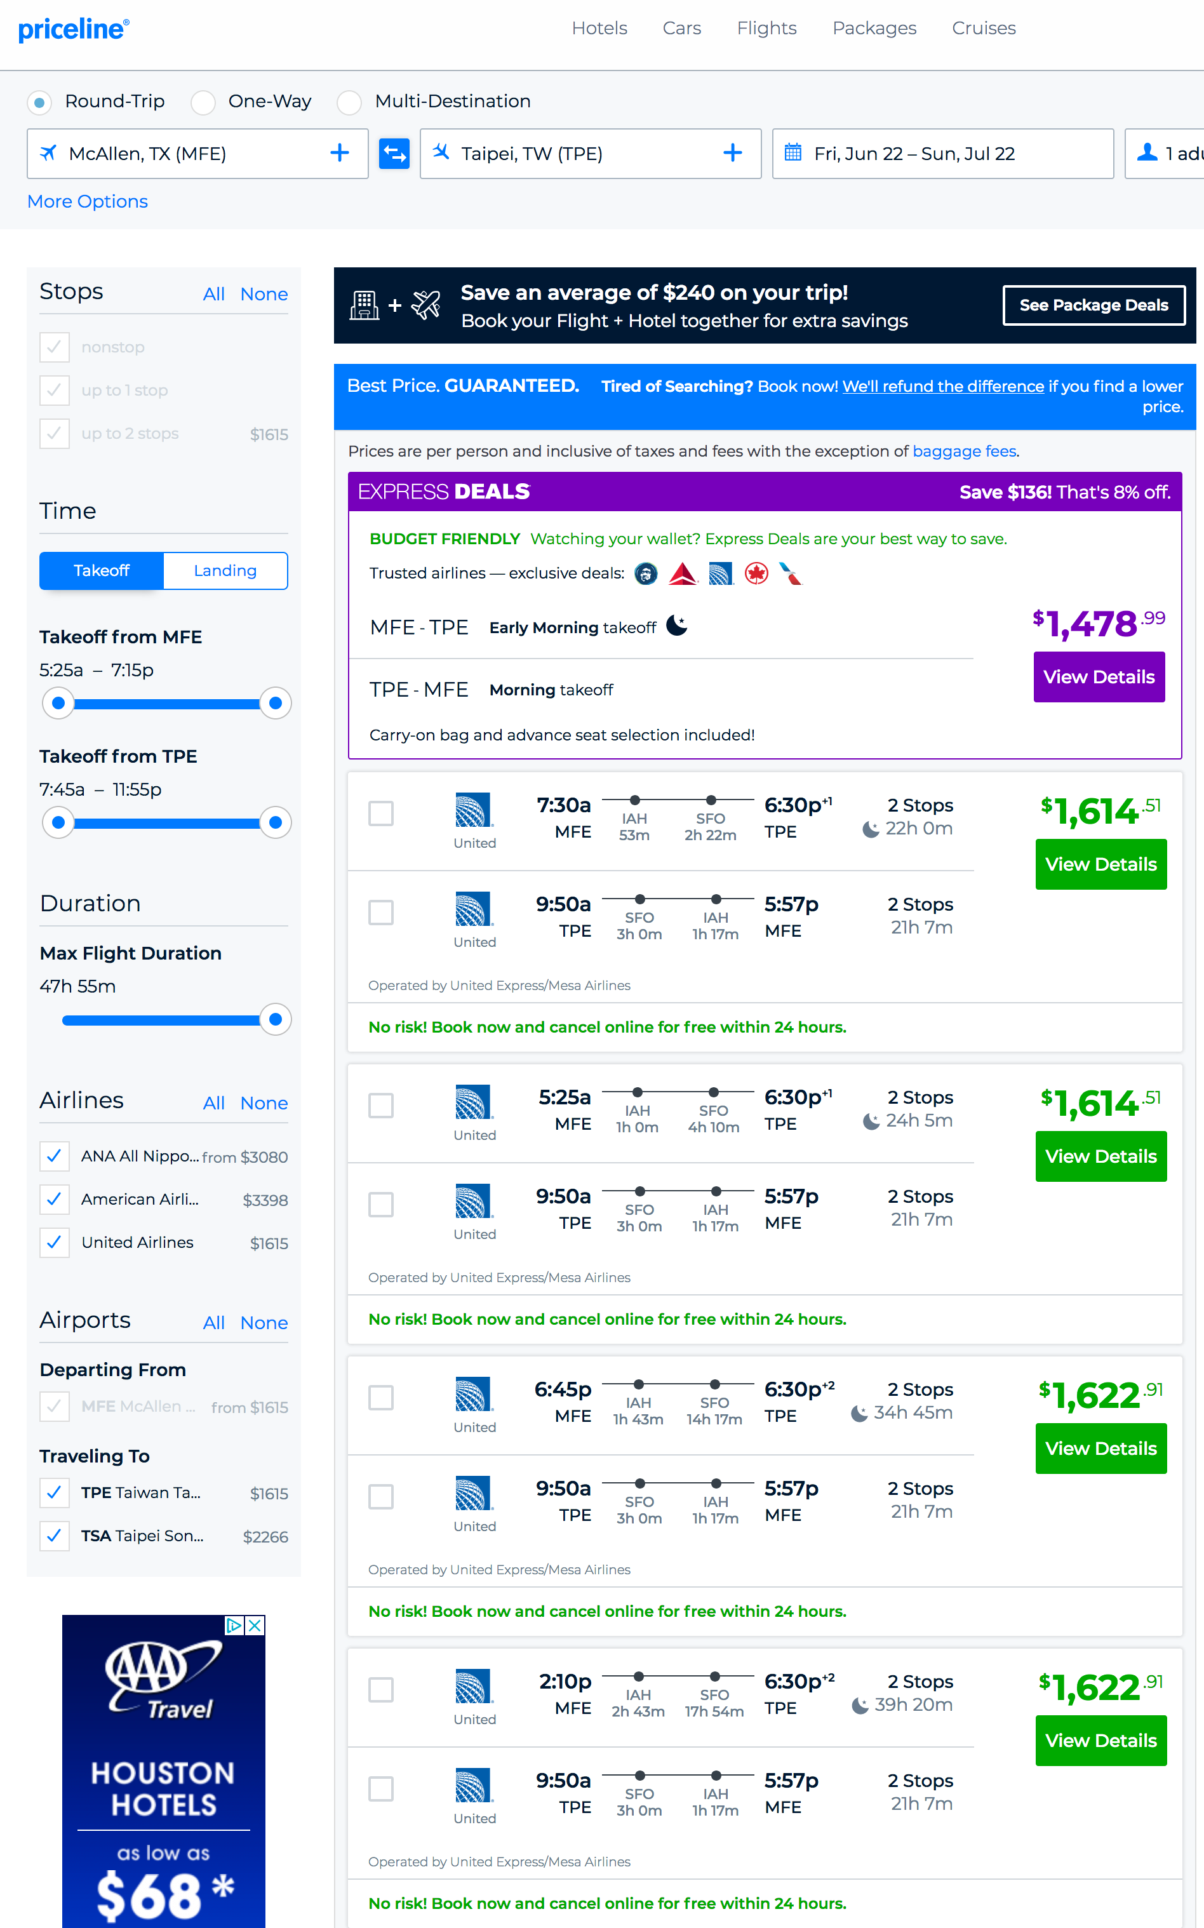Switch to the Landing time tab
The height and width of the screenshot is (1928, 1204).
click(x=225, y=571)
